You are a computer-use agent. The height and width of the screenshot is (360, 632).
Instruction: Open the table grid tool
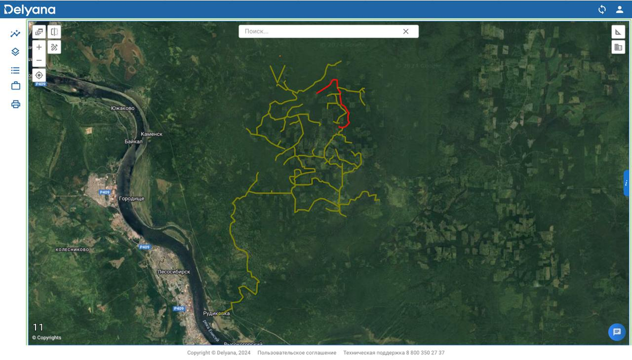pos(618,47)
